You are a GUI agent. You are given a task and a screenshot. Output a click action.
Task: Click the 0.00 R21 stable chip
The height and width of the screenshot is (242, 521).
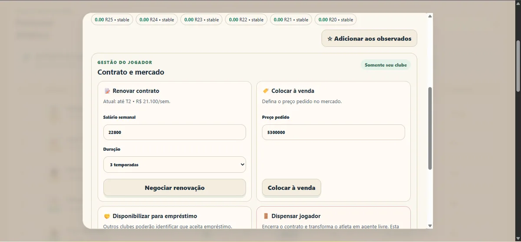coord(291,19)
